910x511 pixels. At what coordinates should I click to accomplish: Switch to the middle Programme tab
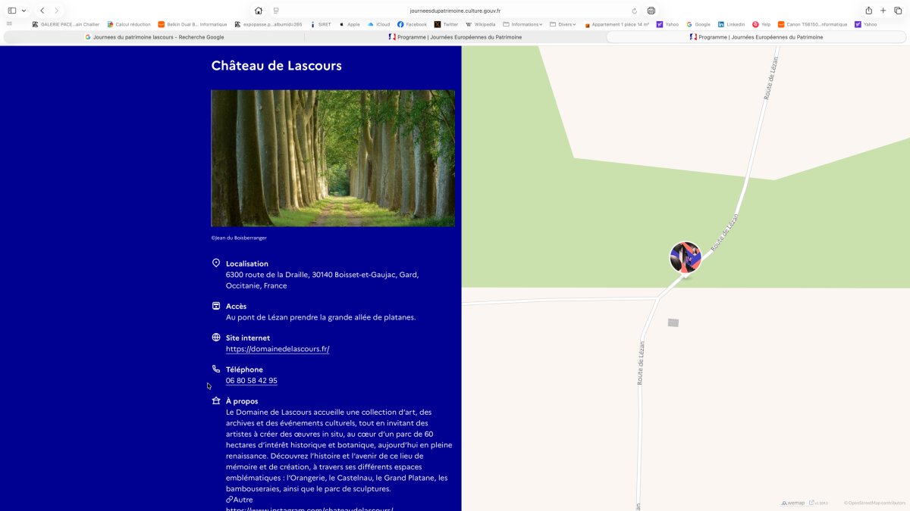455,36
